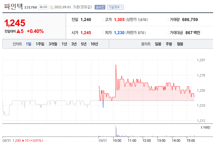Image resolution: width=213 pixels, height=146 pixels.
Task: Toggle the 실시간 real-time button
Action: pyautogui.click(x=100, y=7)
